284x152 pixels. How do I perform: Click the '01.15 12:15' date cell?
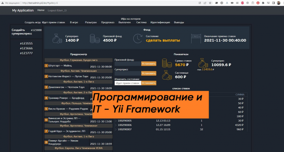click(163, 130)
